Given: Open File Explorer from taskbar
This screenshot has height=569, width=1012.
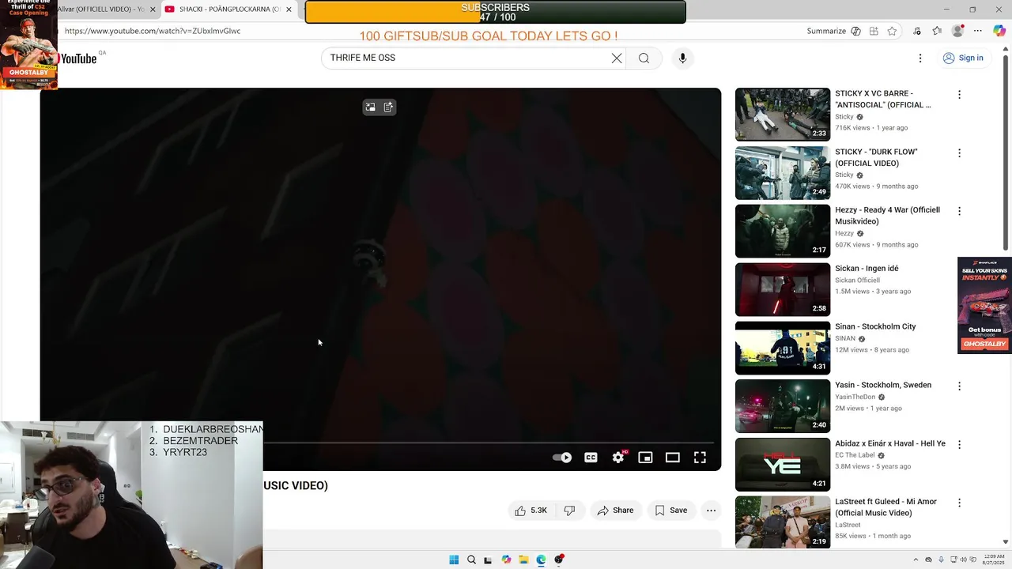Looking at the screenshot, I should [523, 560].
